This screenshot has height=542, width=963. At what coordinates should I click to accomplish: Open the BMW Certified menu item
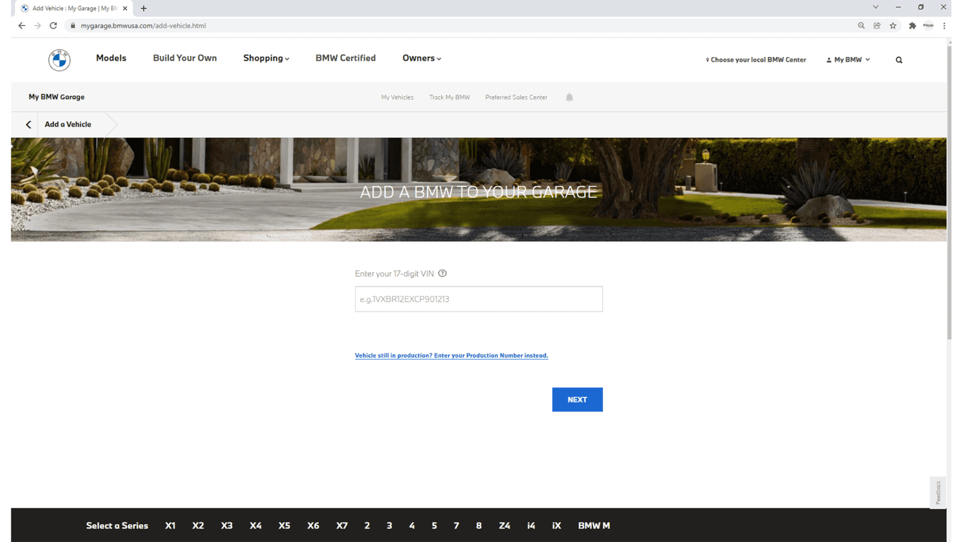pos(345,58)
